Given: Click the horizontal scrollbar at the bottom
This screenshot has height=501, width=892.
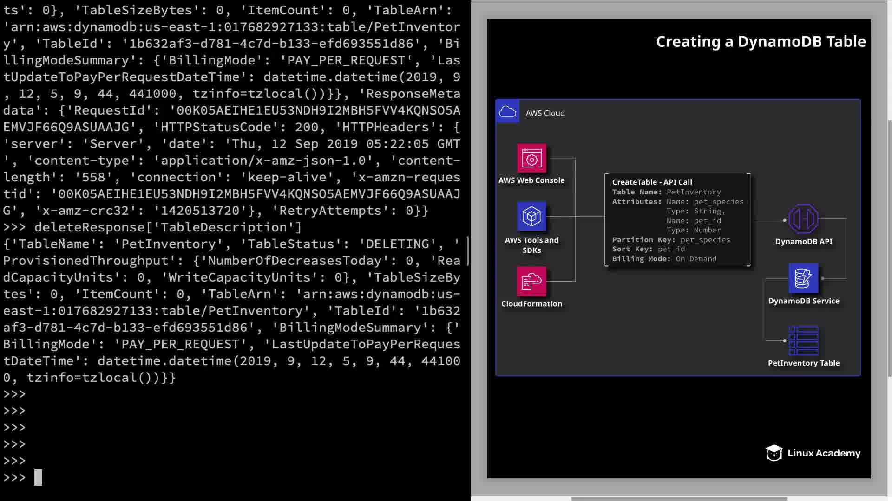Looking at the screenshot, I should click(678, 499).
